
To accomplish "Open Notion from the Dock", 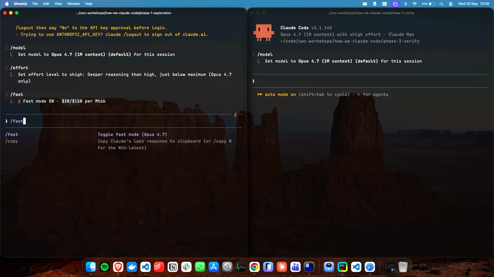I will [173, 267].
